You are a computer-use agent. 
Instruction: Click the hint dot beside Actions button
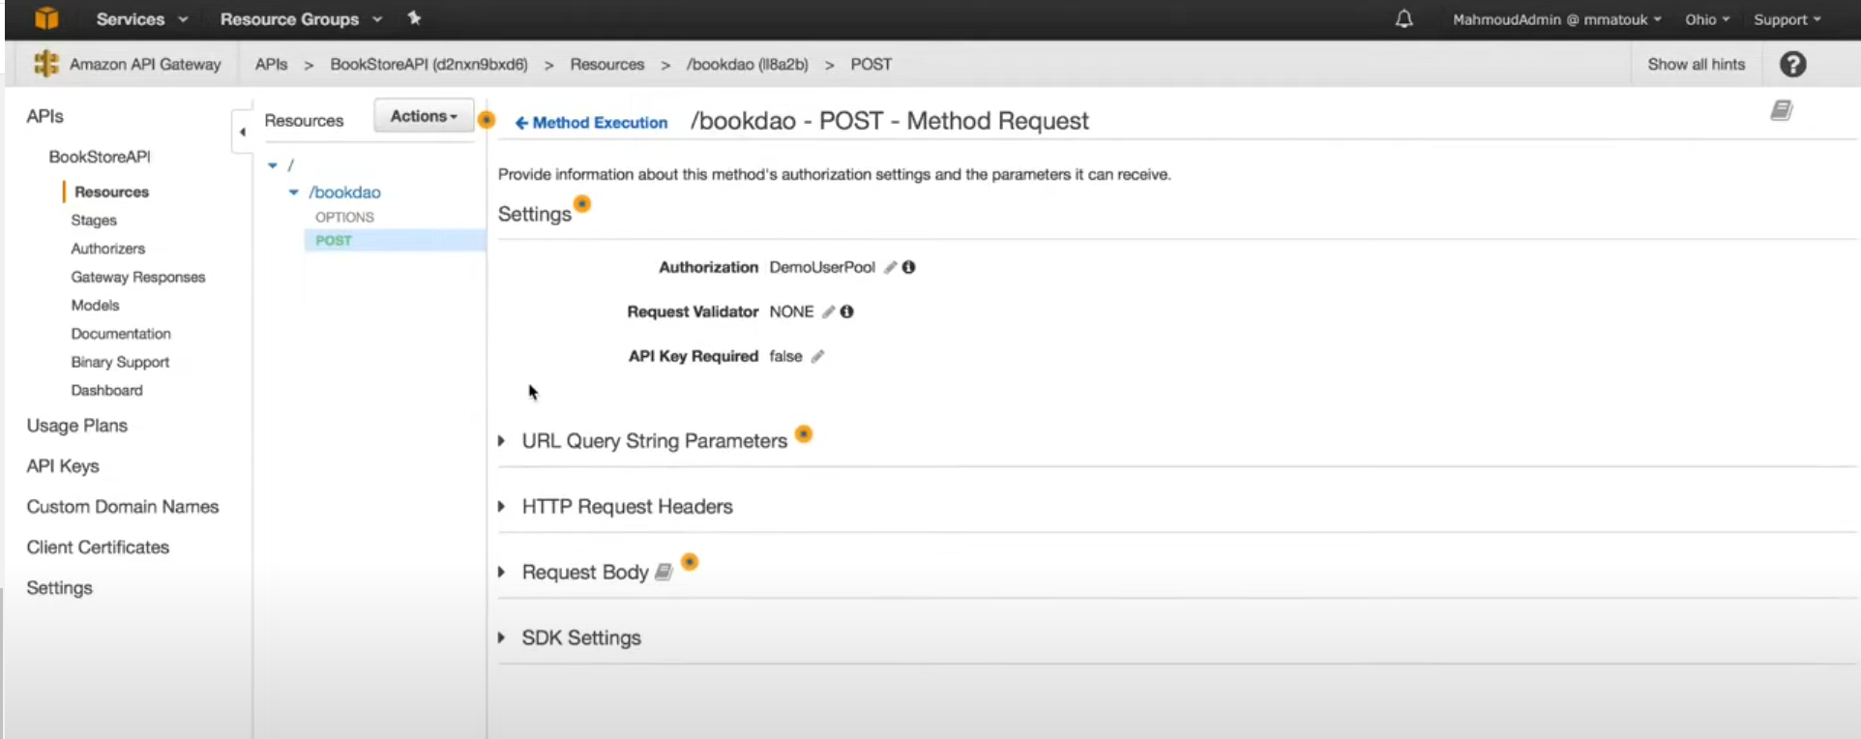(487, 120)
